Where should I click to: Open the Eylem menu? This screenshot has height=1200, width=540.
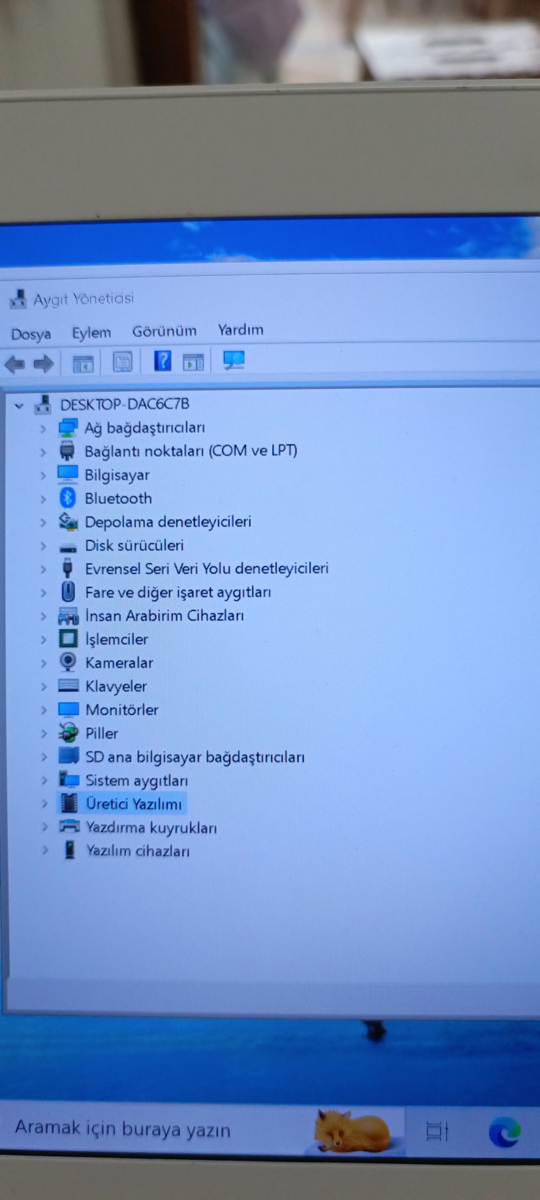(91, 333)
